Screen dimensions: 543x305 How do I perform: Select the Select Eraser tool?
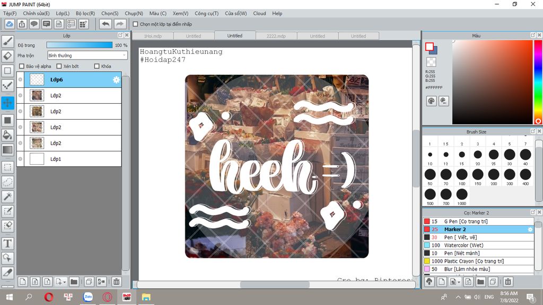coord(7,226)
